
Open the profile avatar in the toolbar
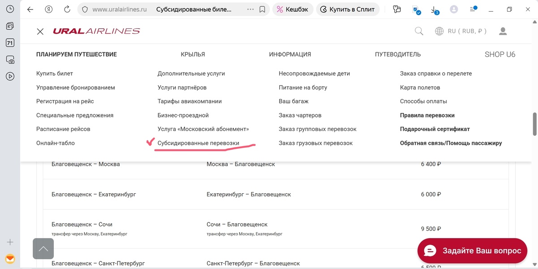454,9
